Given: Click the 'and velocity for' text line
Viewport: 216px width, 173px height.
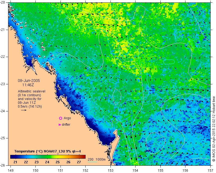Looking at the screenshot, I should (30, 99).
